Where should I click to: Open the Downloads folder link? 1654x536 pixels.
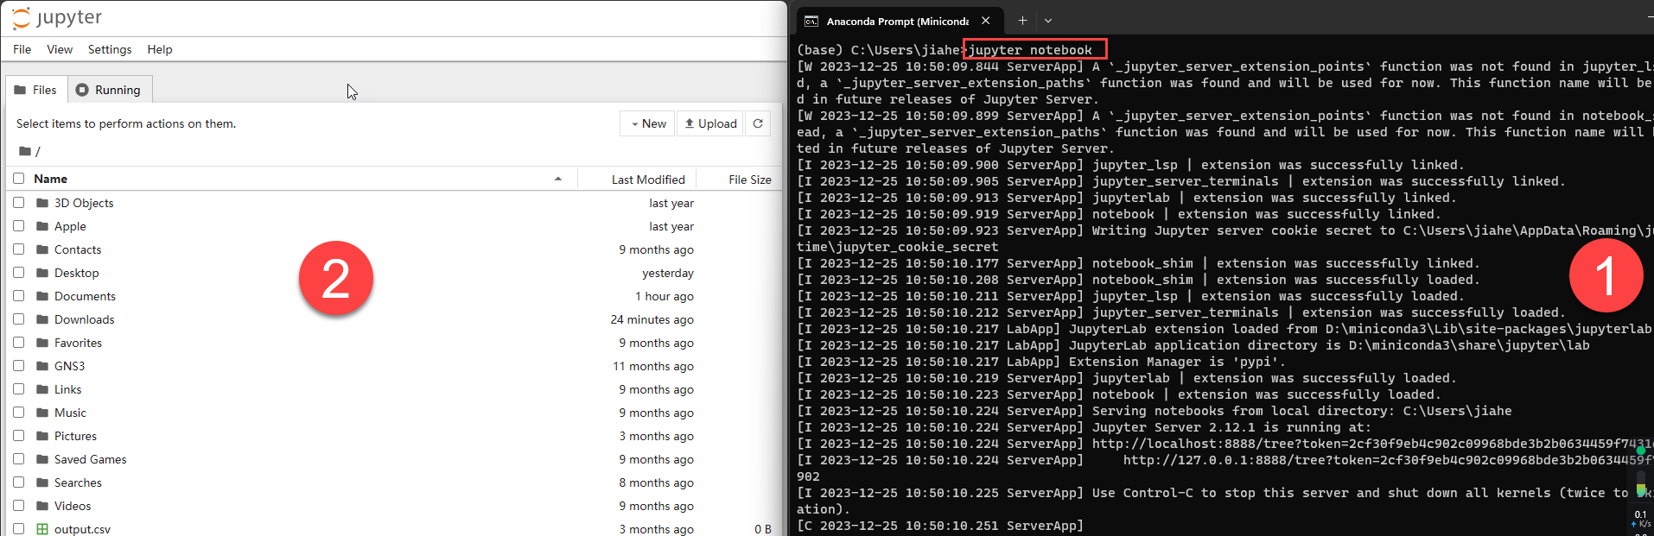pyautogui.click(x=84, y=319)
